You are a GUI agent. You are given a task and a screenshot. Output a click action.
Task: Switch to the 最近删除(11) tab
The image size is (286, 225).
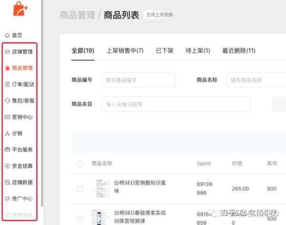(239, 51)
